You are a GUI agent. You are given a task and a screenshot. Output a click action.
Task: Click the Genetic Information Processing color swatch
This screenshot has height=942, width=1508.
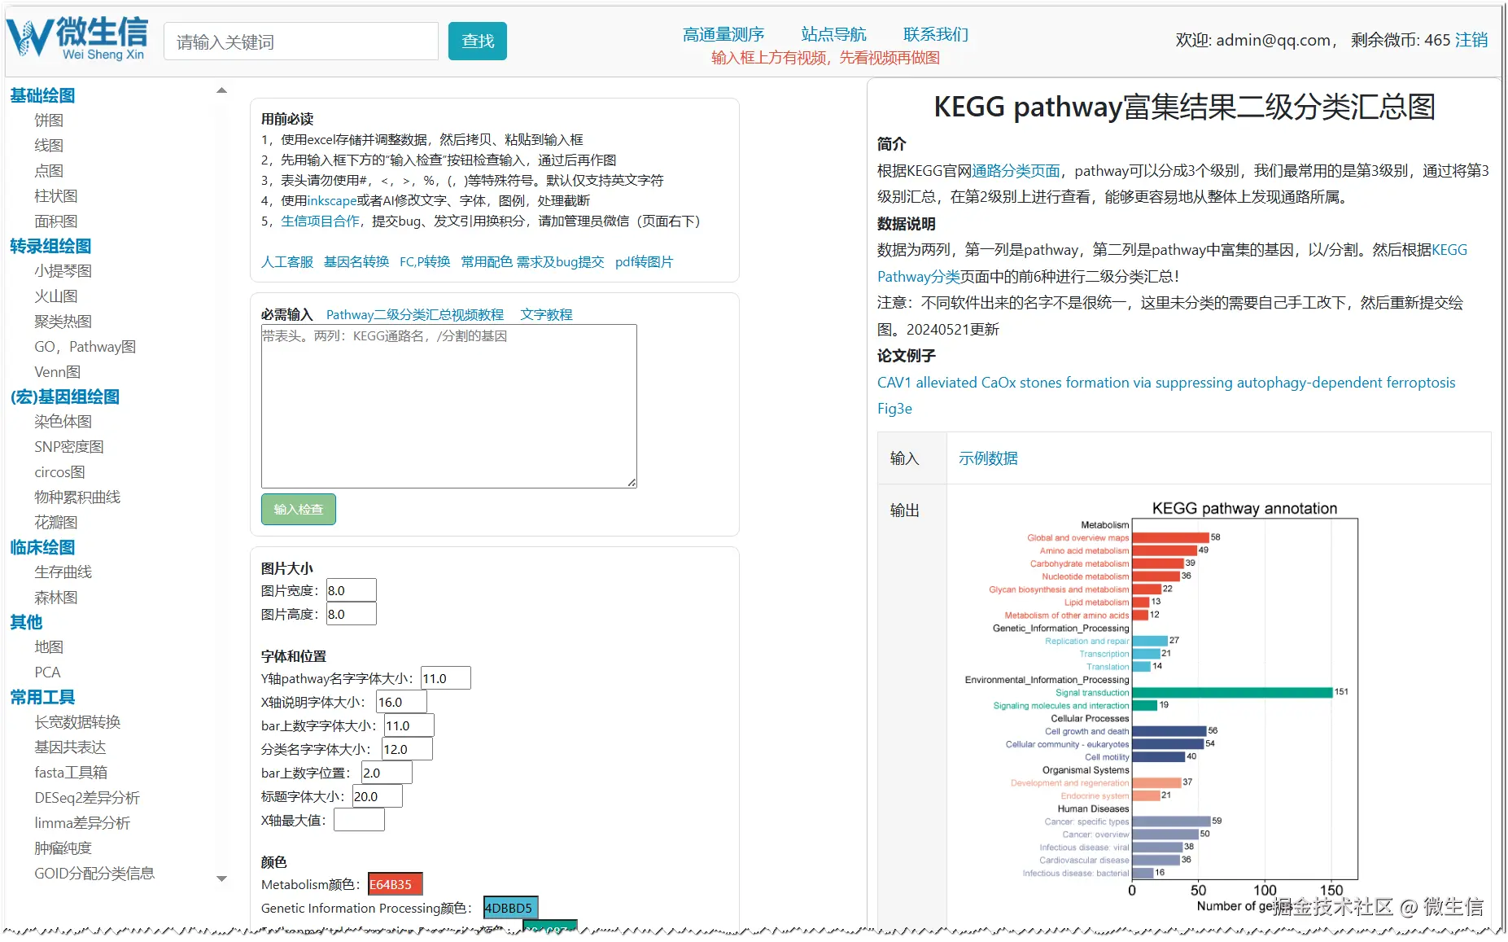pos(511,908)
